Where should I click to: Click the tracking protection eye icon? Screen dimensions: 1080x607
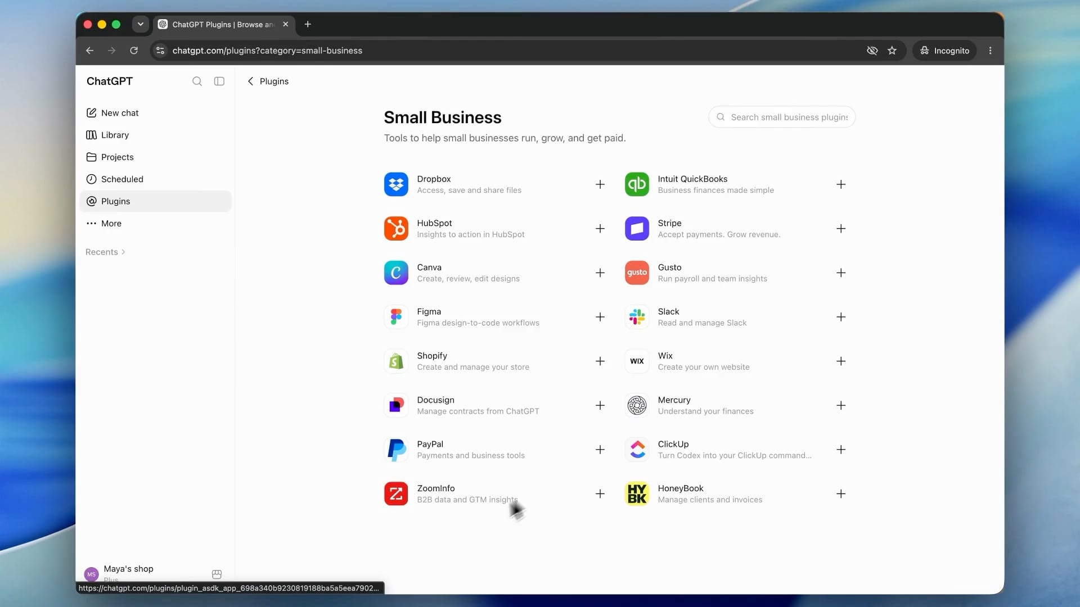pos(872,51)
